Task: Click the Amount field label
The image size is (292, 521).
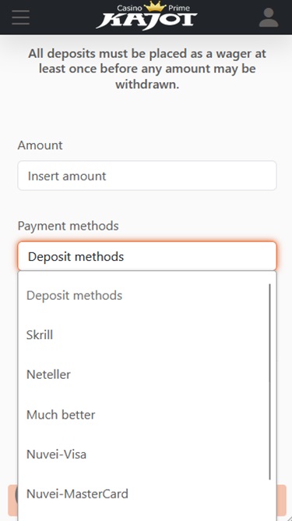Action: [40, 145]
